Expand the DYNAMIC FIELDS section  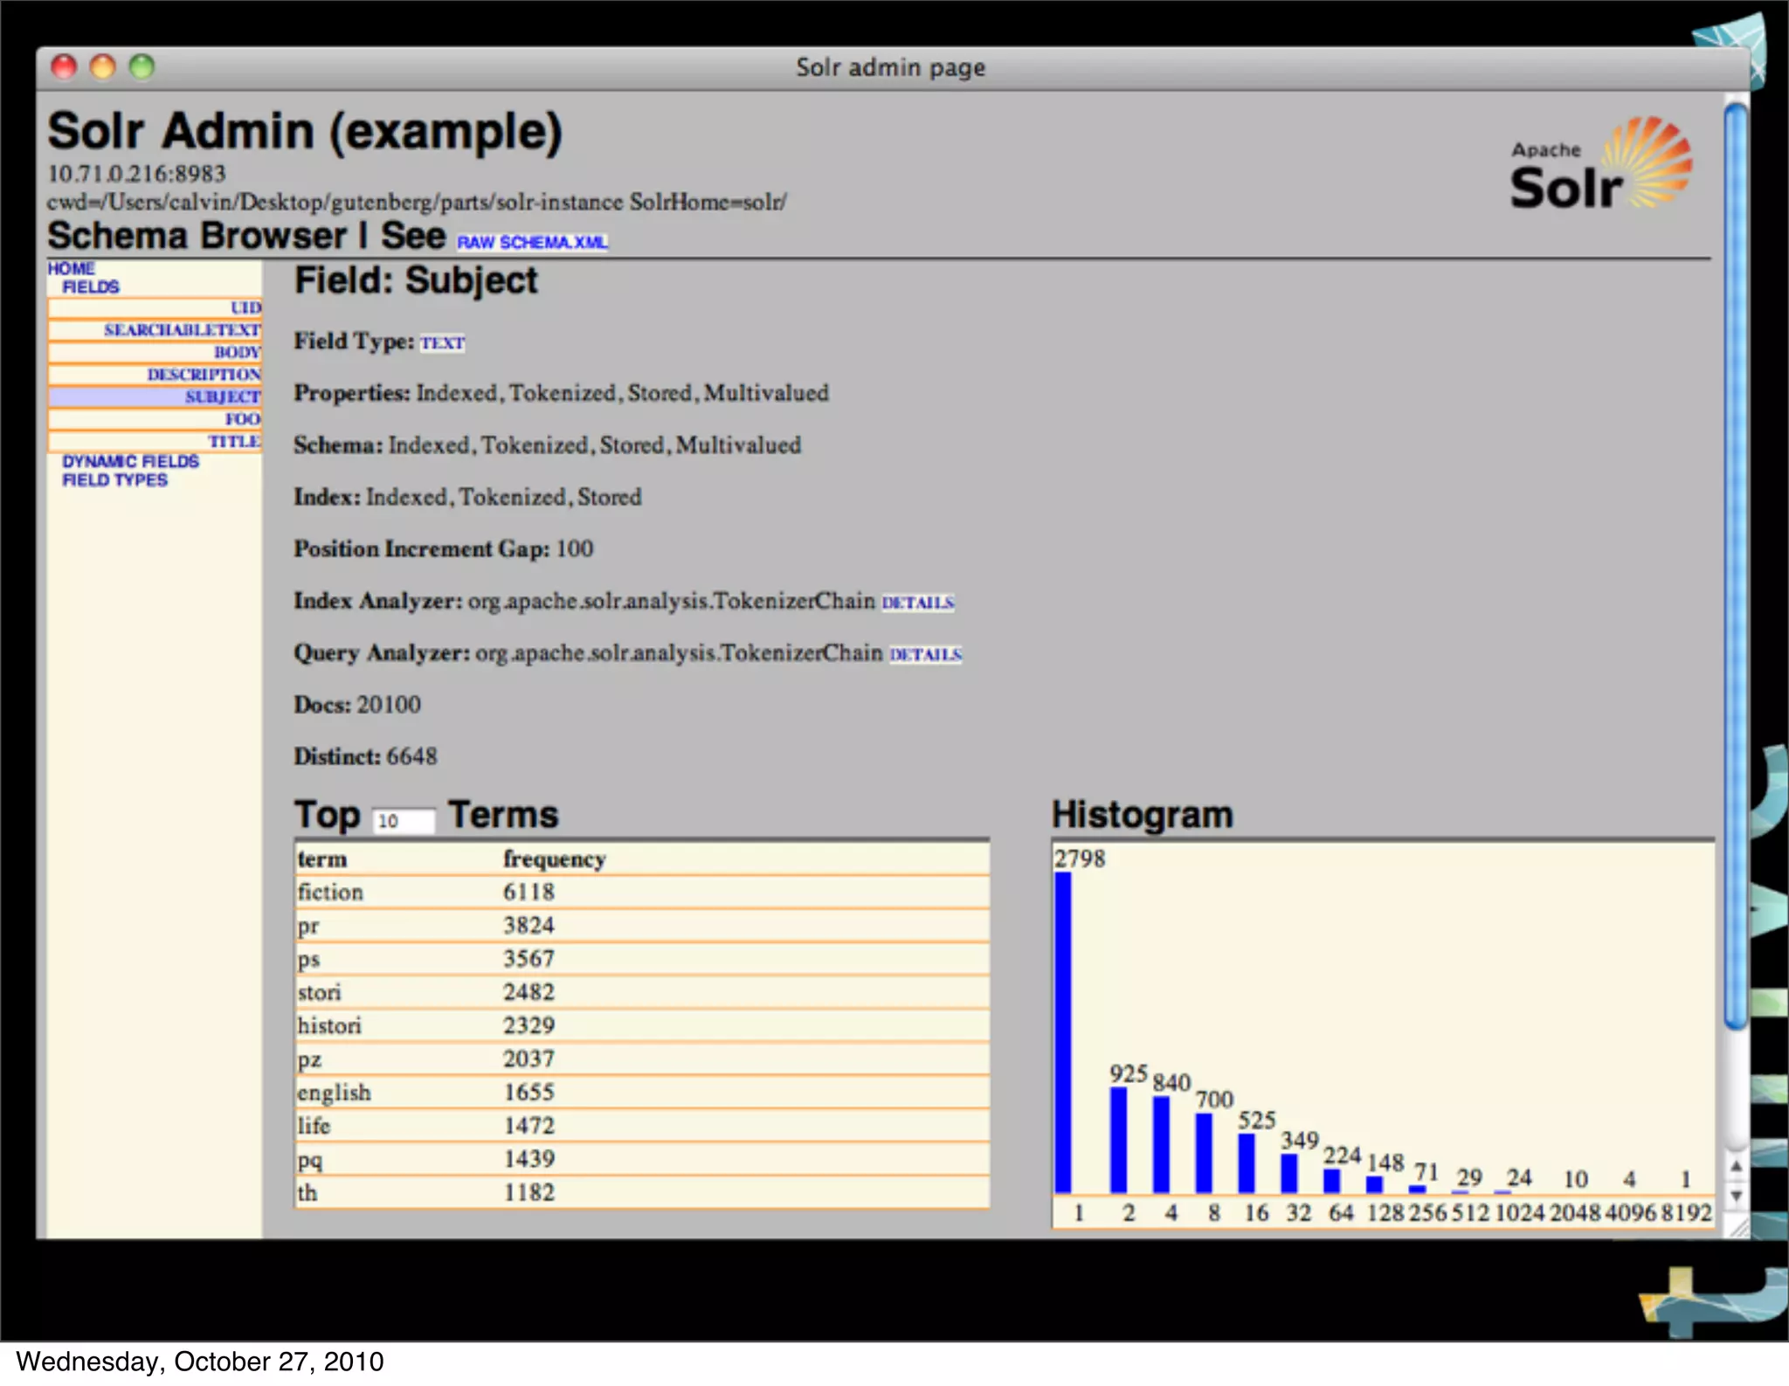pyautogui.click(x=130, y=461)
